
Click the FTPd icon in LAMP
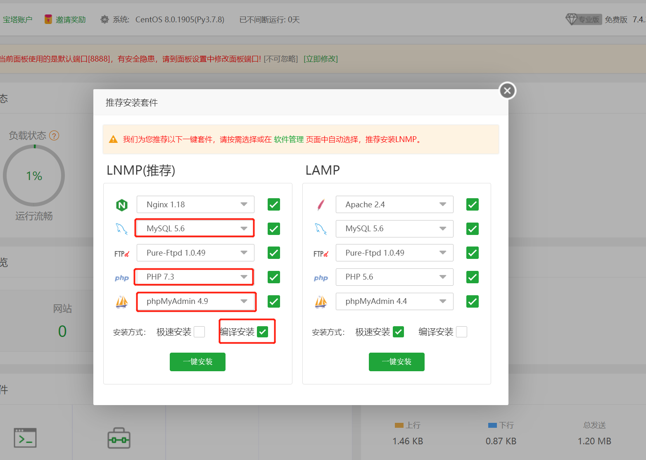coord(321,254)
